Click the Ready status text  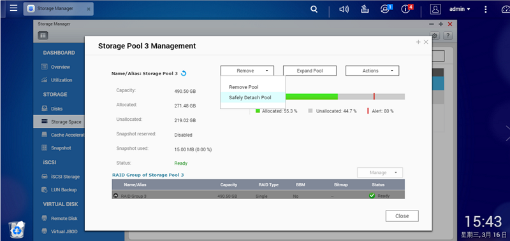coord(181,163)
